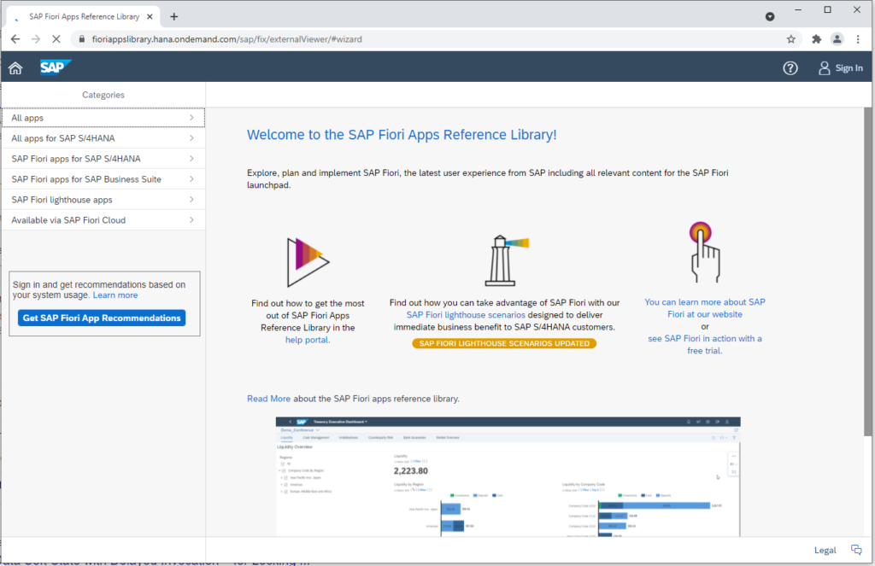Bookmark this page with star icon
875x566 pixels.
coord(790,39)
